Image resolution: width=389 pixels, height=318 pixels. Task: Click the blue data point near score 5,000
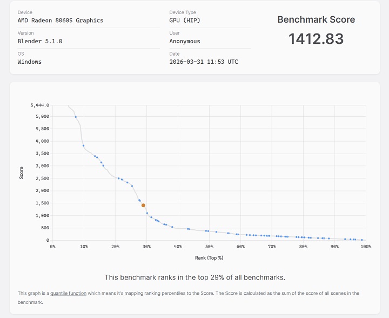click(76, 117)
